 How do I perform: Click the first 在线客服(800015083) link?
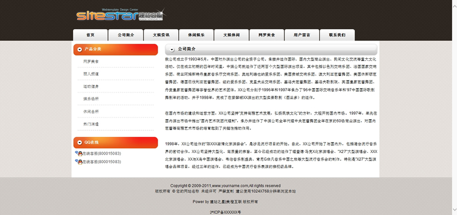pos(102,153)
